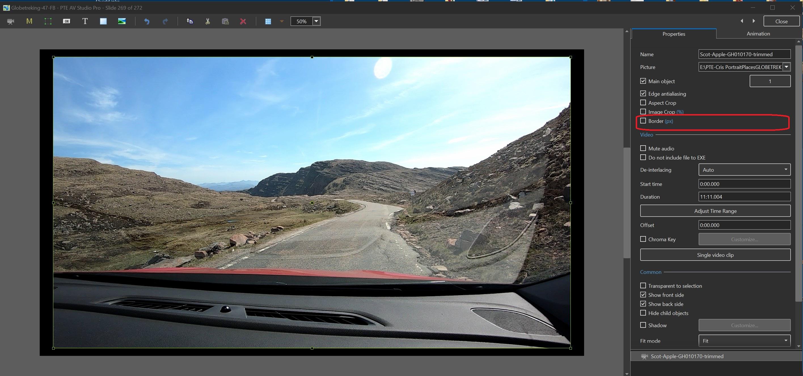The image size is (803, 376).
Task: Edit the Name field Scot-Apple-GH010170-trimmed
Action: (x=744, y=54)
